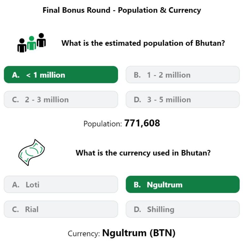Click the Bhutan currency question text
Screen dimensions: 243x242
[143, 153]
